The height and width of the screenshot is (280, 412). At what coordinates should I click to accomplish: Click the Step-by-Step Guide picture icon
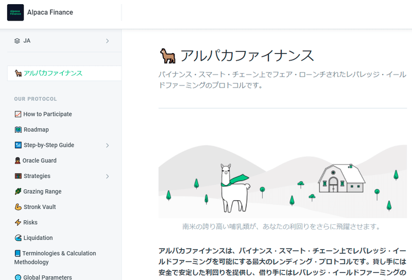pyautogui.click(x=18, y=145)
